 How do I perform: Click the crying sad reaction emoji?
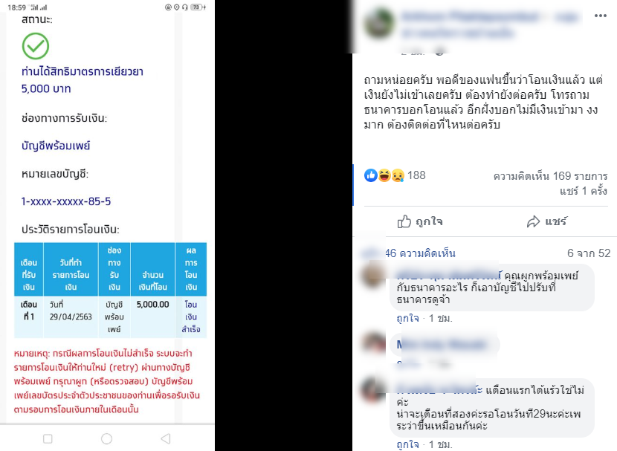[x=398, y=175]
